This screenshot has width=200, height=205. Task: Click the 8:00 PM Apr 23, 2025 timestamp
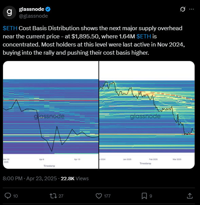(30, 179)
